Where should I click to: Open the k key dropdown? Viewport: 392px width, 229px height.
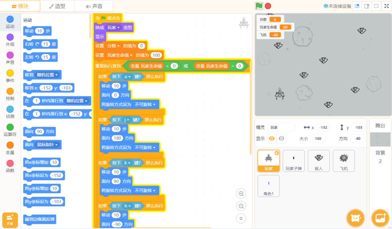click(127, 163)
